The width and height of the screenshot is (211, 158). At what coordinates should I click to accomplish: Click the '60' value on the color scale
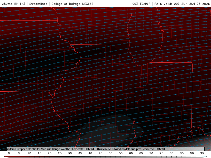pos(131,153)
